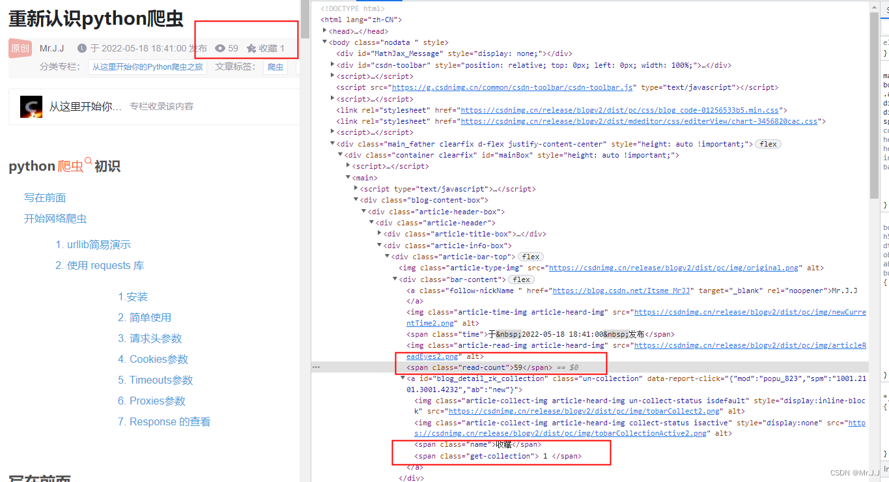889x482 pixels.
Task: Open the blog_code-01256533b5.min.css link
Action: point(620,110)
